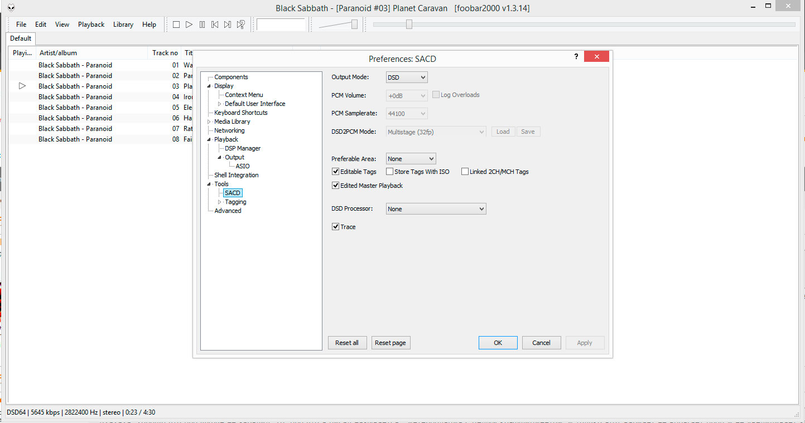This screenshot has height=423, width=805.
Task: Click the Playing column header
Action: pyautogui.click(x=22, y=53)
